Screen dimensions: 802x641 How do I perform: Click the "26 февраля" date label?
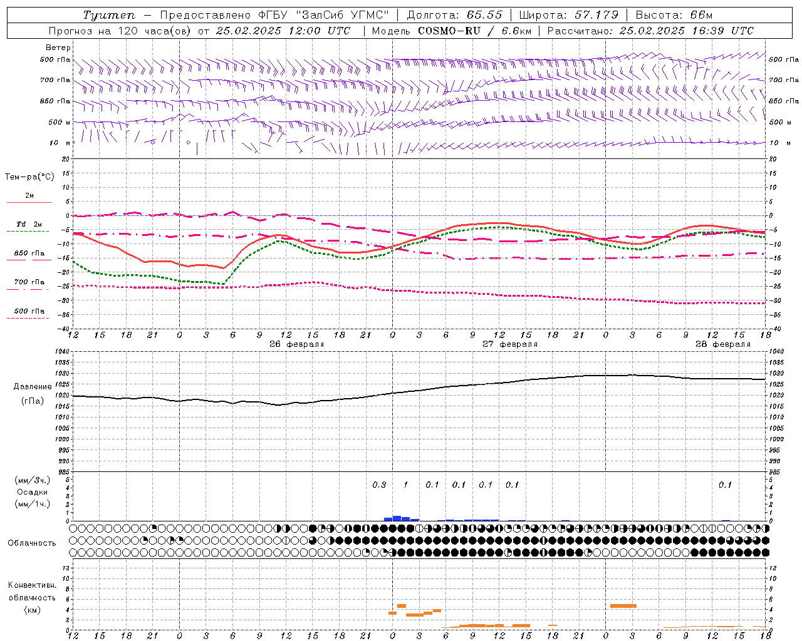click(x=297, y=344)
